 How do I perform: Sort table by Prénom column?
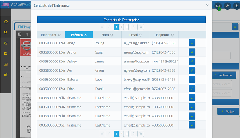coord(79,35)
